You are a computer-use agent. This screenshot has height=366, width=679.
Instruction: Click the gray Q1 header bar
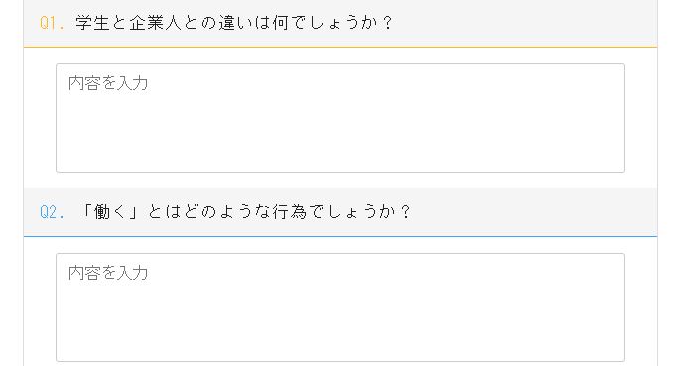pyautogui.click(x=340, y=23)
